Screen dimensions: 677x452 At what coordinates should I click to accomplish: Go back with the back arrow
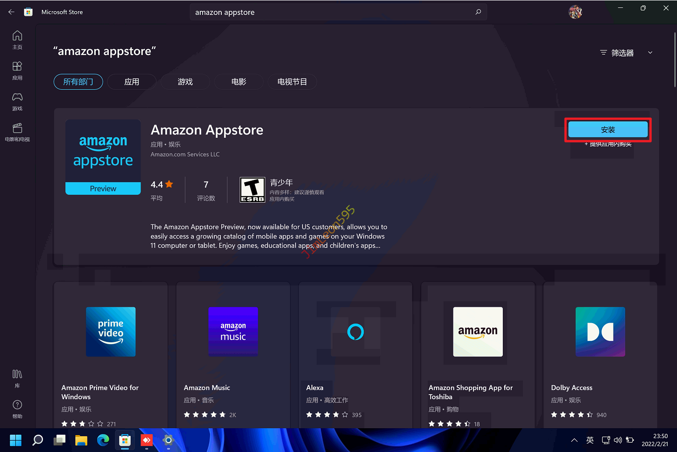point(11,12)
